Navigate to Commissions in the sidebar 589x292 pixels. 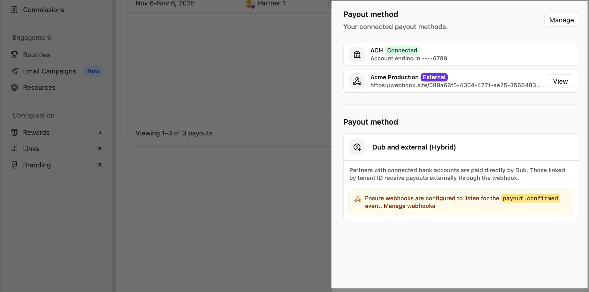tap(43, 10)
